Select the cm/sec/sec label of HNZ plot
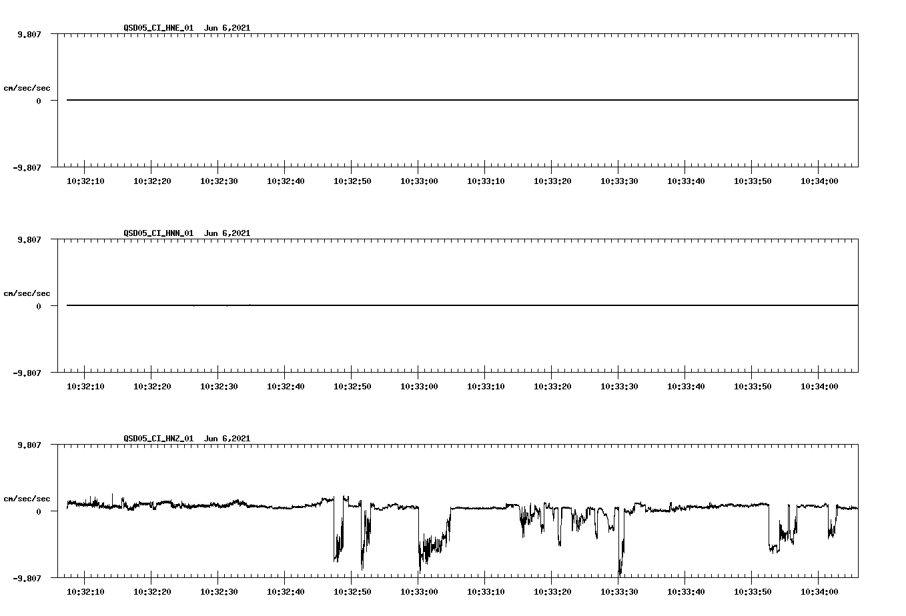 pos(27,499)
